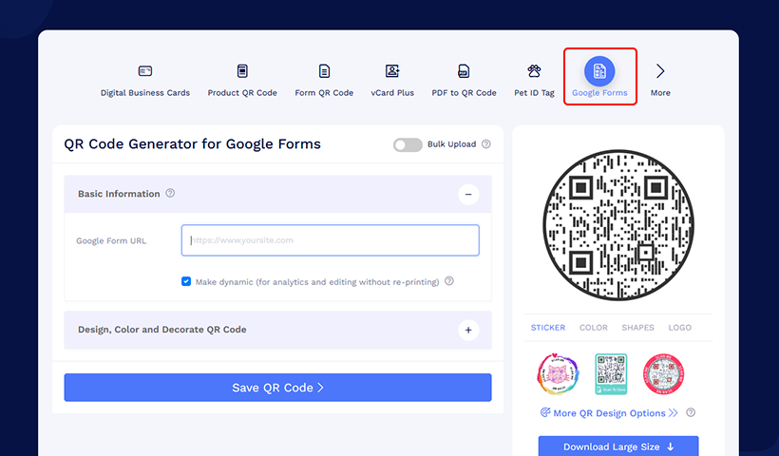Screen dimensions: 779x456
Task: Select PDF to QR Code icon
Action: click(464, 71)
